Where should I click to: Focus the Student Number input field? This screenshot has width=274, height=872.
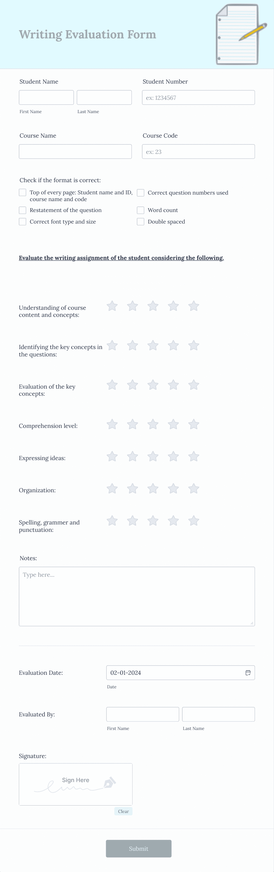(198, 97)
